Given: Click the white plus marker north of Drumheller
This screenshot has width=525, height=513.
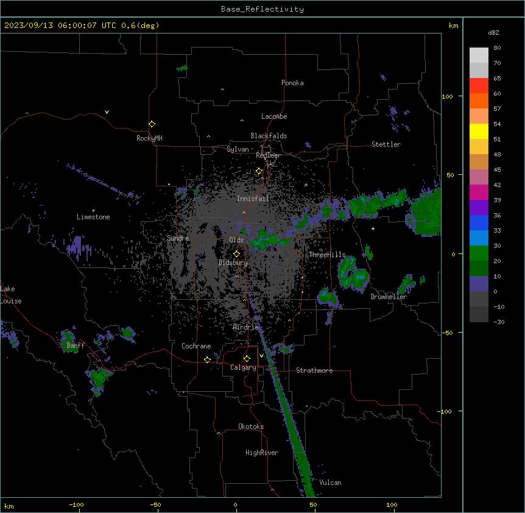Looking at the screenshot, I should click(373, 228).
